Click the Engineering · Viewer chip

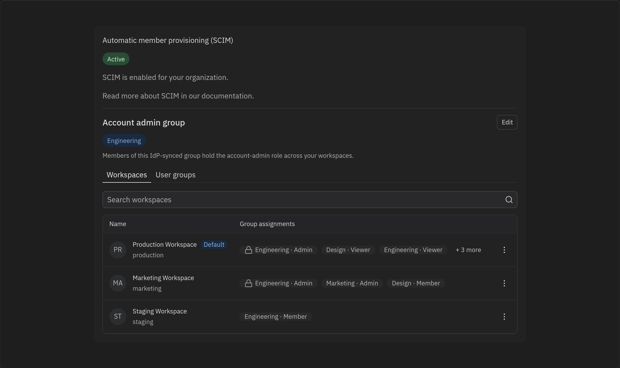point(413,250)
